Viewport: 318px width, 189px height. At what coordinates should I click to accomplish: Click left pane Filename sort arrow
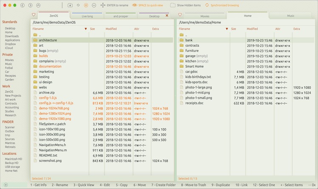[x=85, y=29]
